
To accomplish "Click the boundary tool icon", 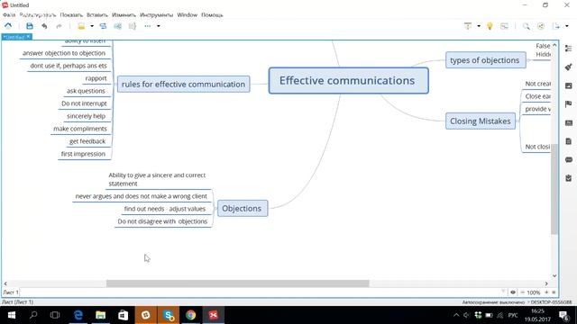I will (x=118, y=26).
